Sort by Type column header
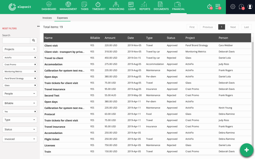 click(149, 38)
